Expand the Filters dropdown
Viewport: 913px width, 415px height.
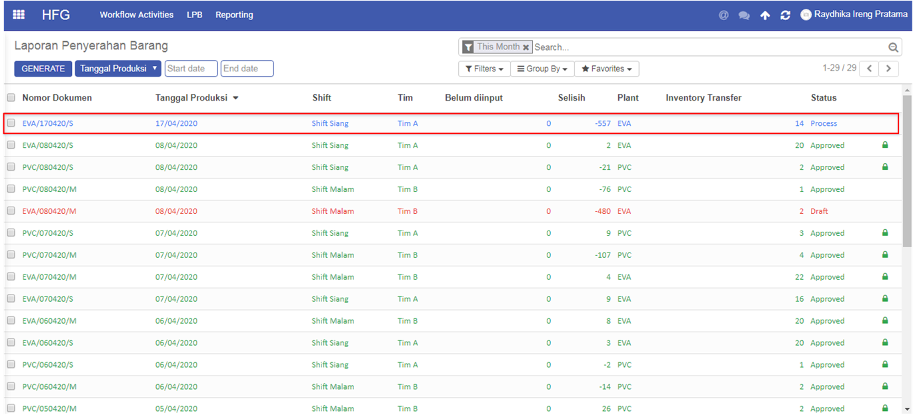click(484, 69)
